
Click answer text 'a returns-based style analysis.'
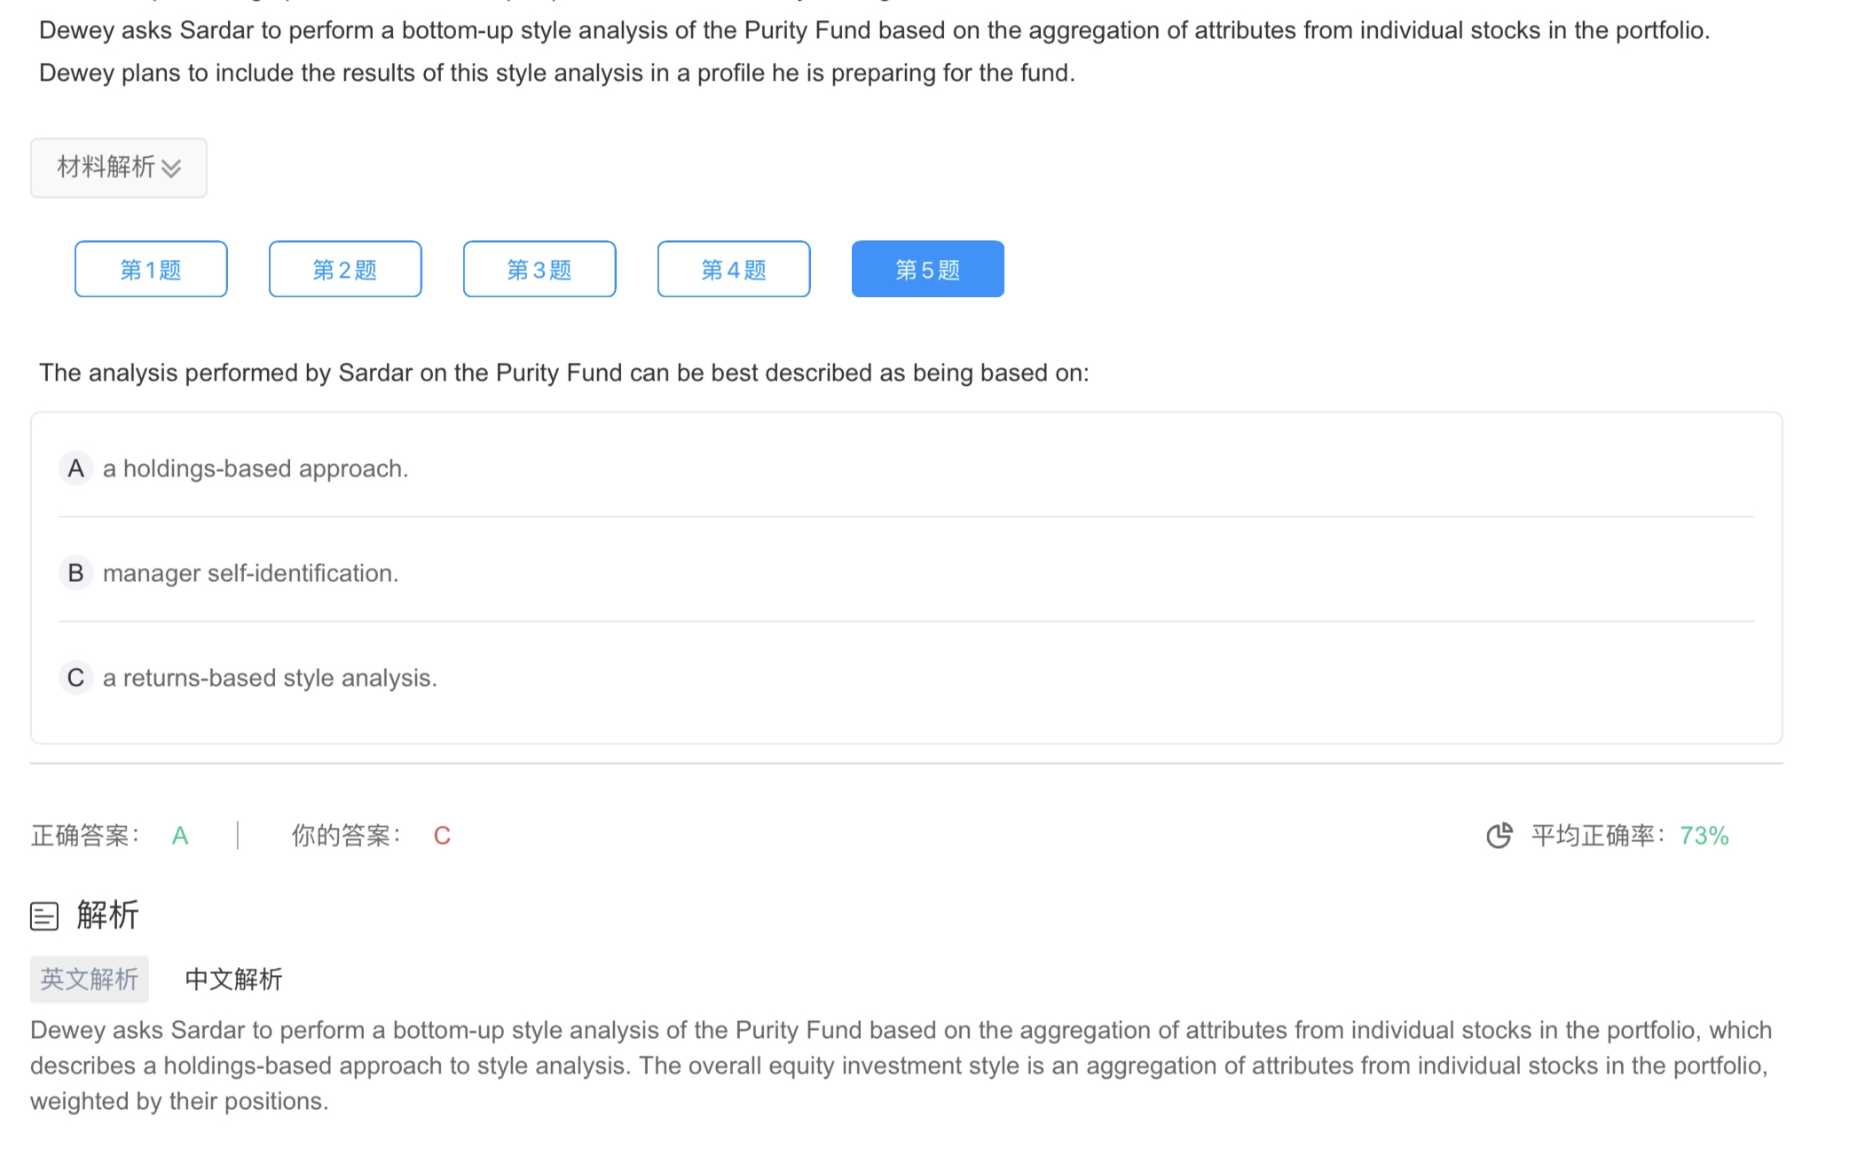270,678
